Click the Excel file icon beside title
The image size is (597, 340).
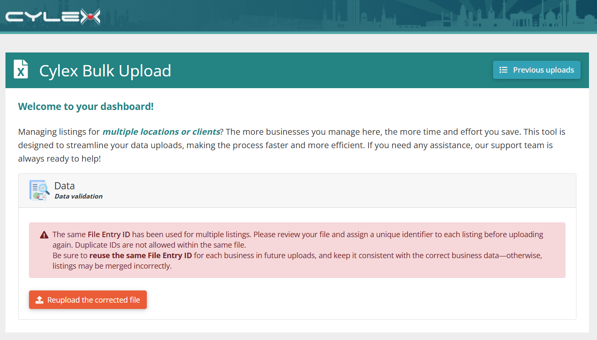[x=21, y=69]
